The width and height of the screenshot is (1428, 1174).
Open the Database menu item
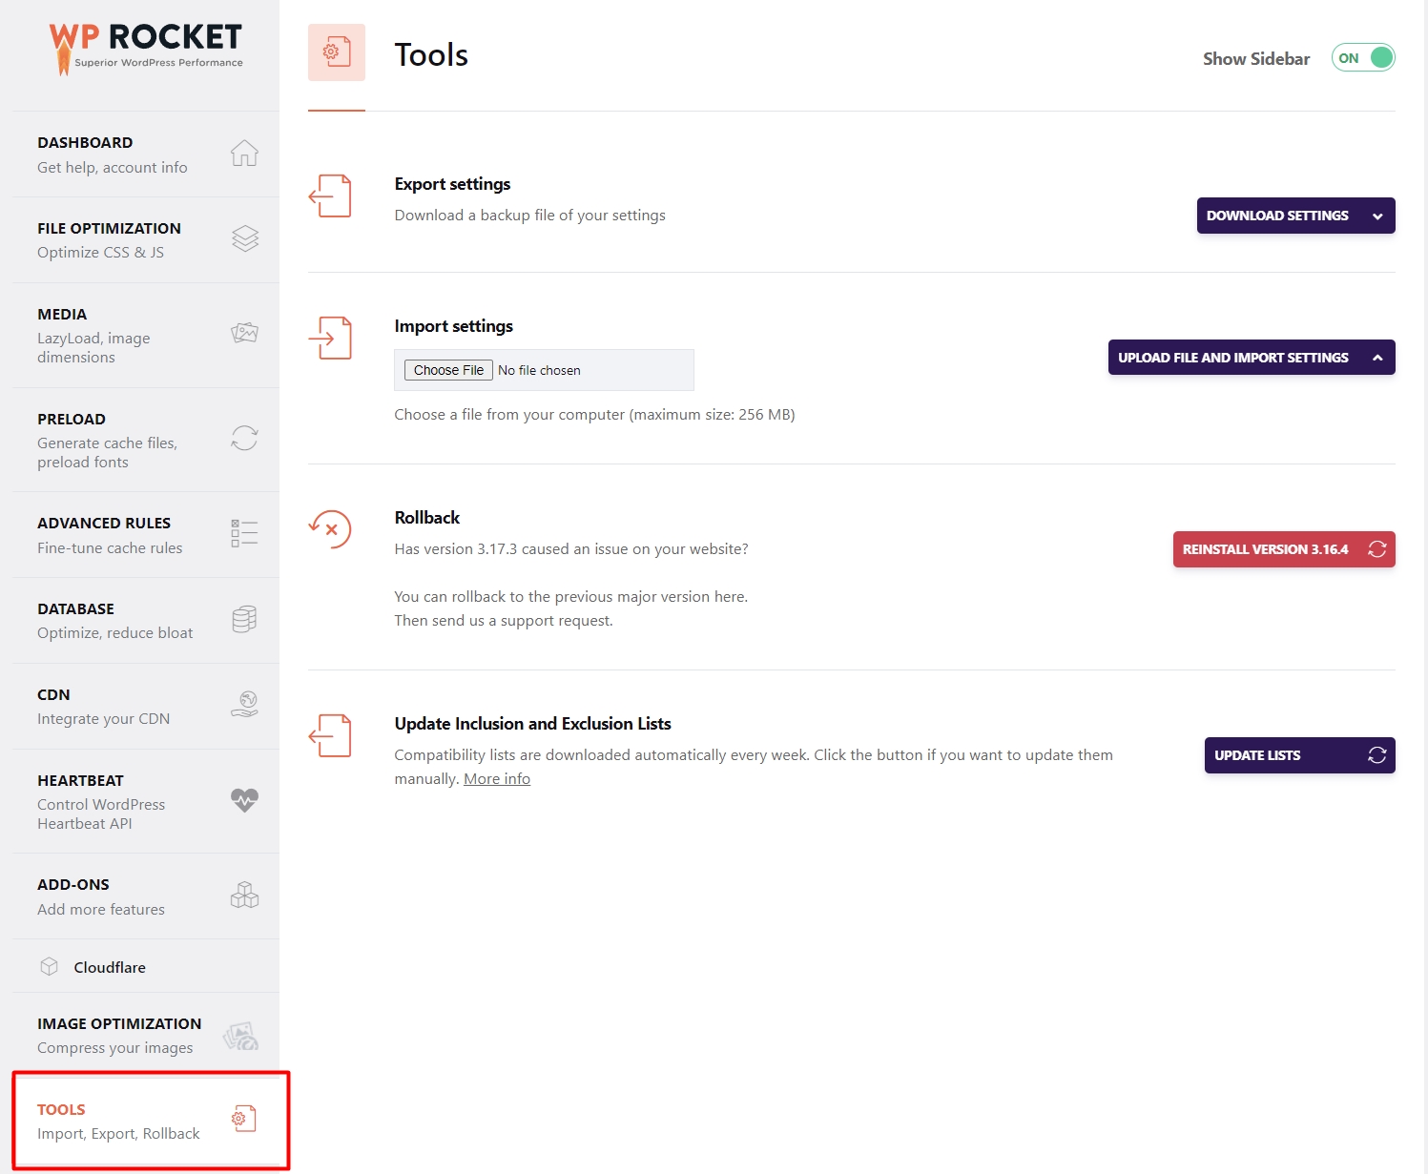[145, 621]
